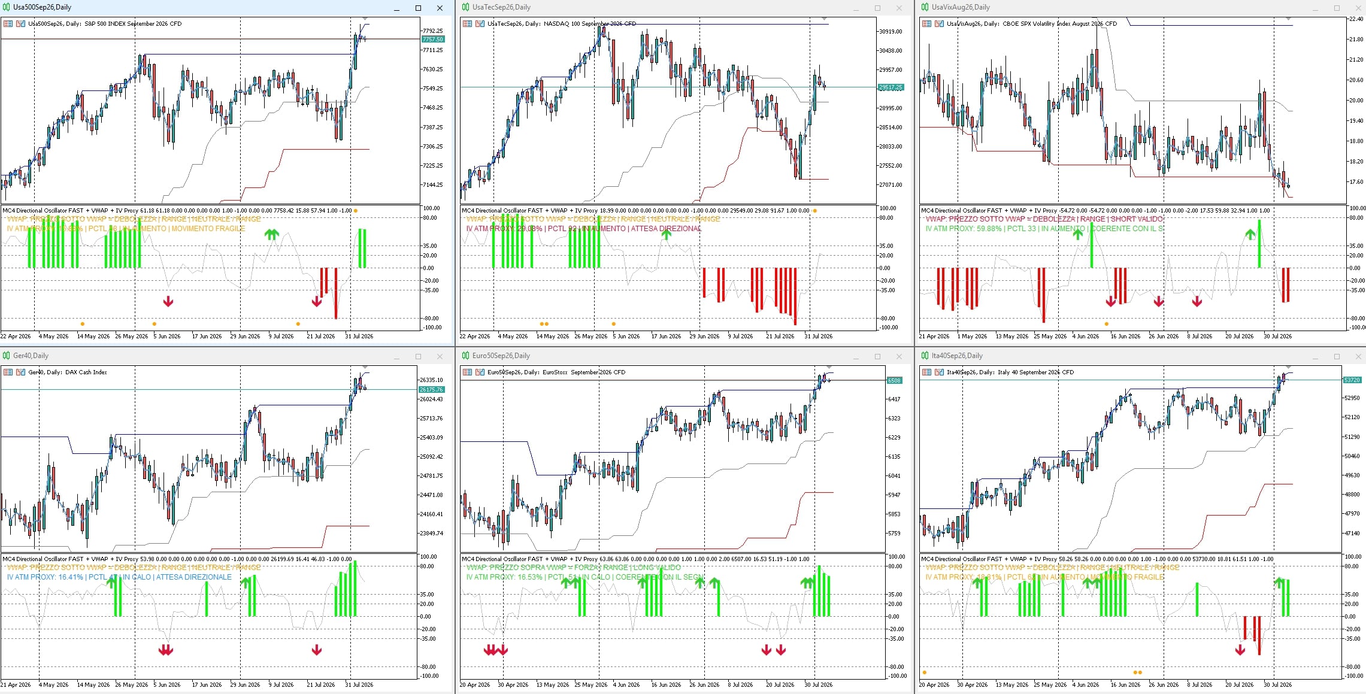The image size is (1366, 694).
Task: Open Depth of Market on the Usa500Sep26 chart
Action: pos(8,24)
